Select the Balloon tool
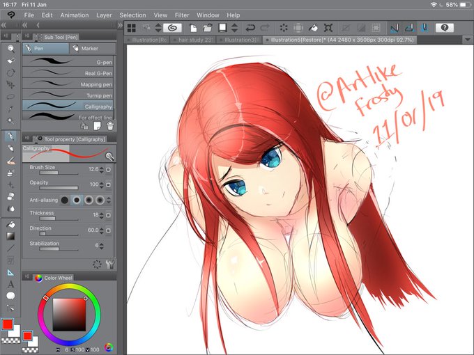 click(x=10, y=296)
